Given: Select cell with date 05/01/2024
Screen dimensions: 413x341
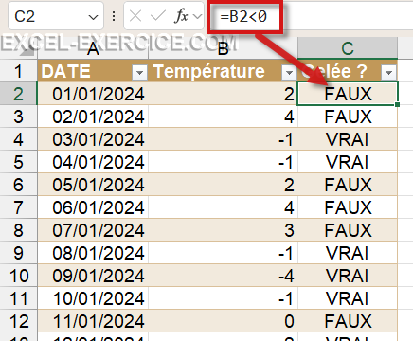Looking at the screenshot, I should [x=93, y=185].
